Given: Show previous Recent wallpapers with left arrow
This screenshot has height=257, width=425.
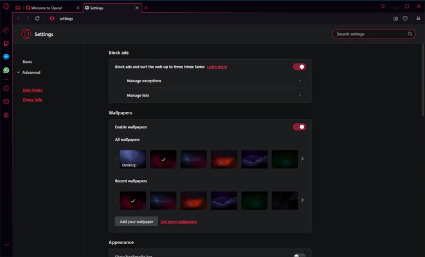Looking at the screenshot, I should [x=116, y=200].
